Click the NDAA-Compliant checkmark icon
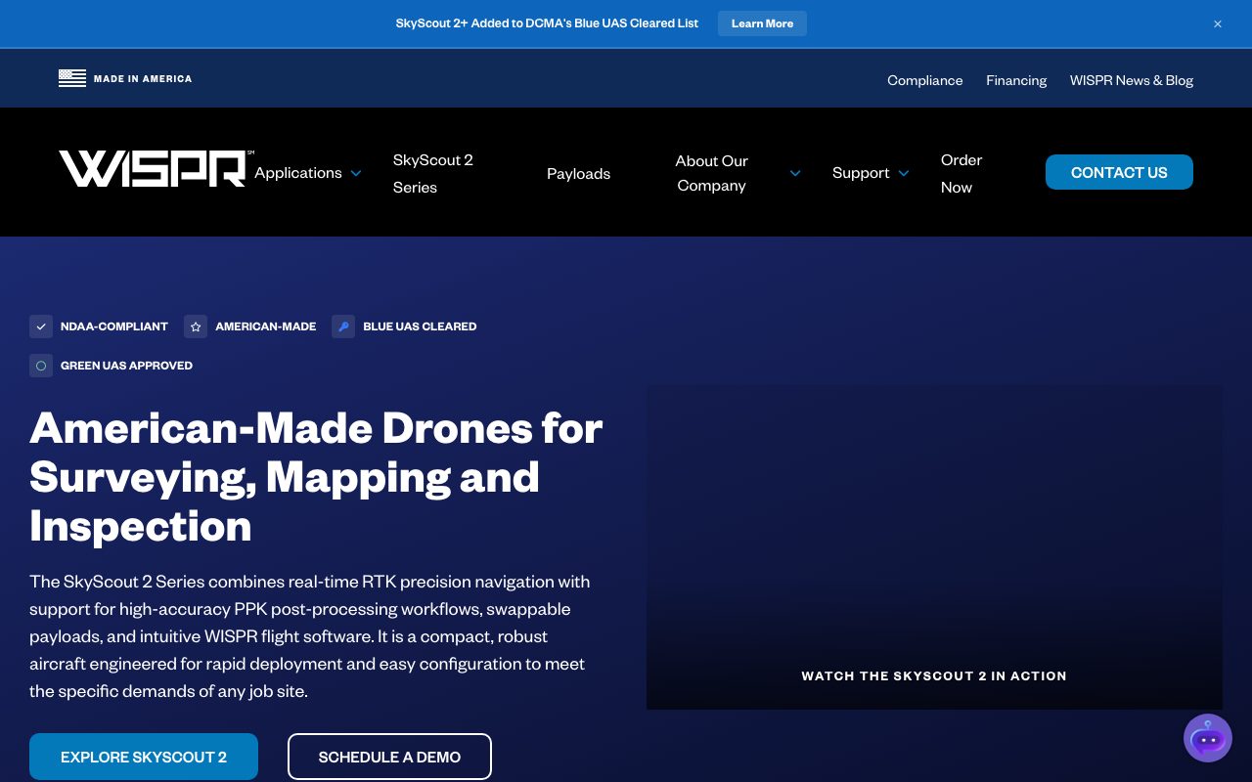 [41, 326]
